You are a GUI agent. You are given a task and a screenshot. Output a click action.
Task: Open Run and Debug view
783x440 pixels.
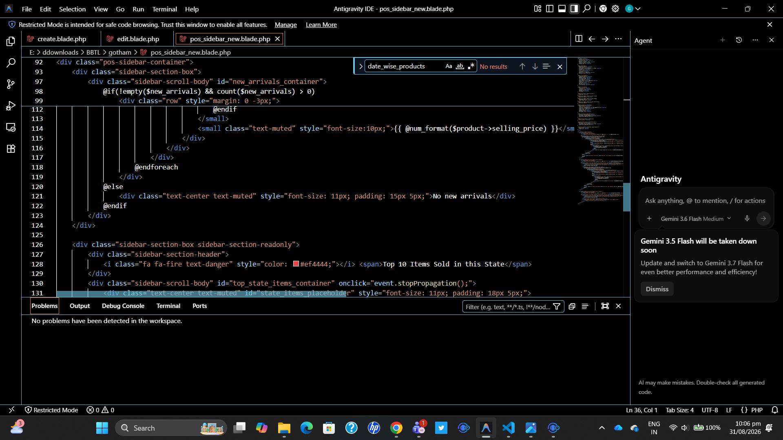(x=11, y=106)
